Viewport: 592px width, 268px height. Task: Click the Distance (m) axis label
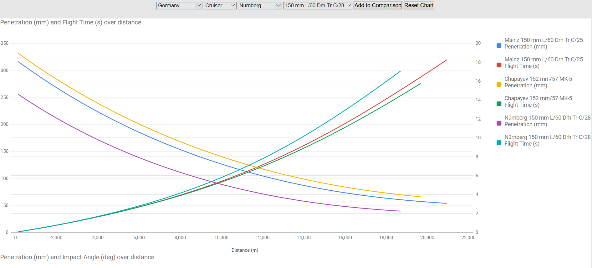click(x=245, y=250)
